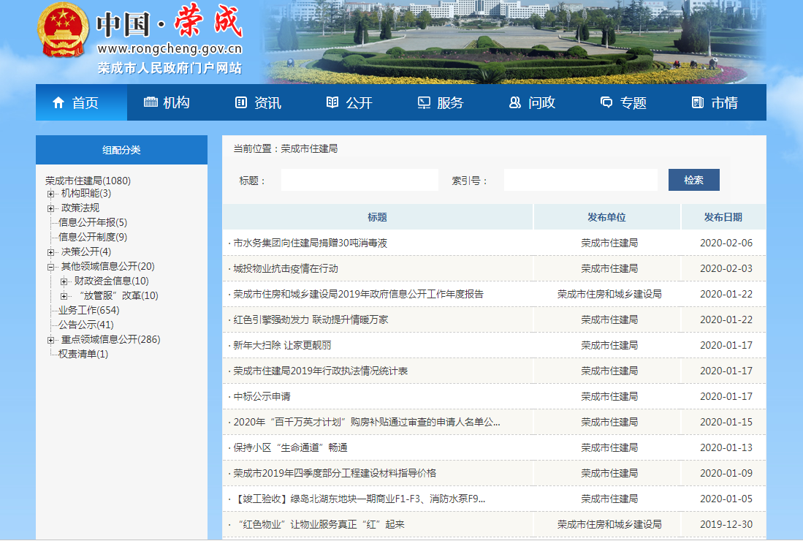Click the 服务 monitor icon

(x=424, y=103)
